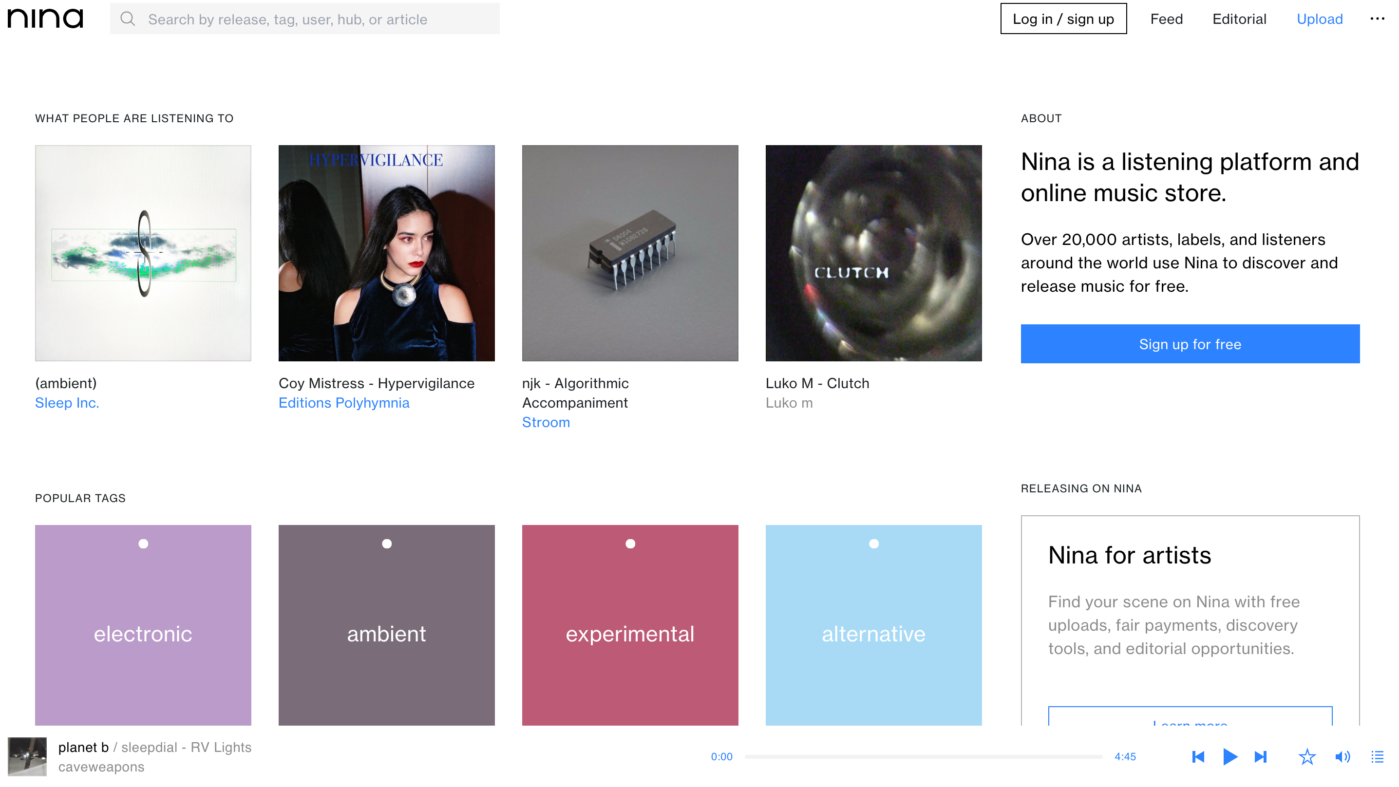The height and width of the screenshot is (787, 1399).
Task: Play the current track
Action: click(1230, 757)
